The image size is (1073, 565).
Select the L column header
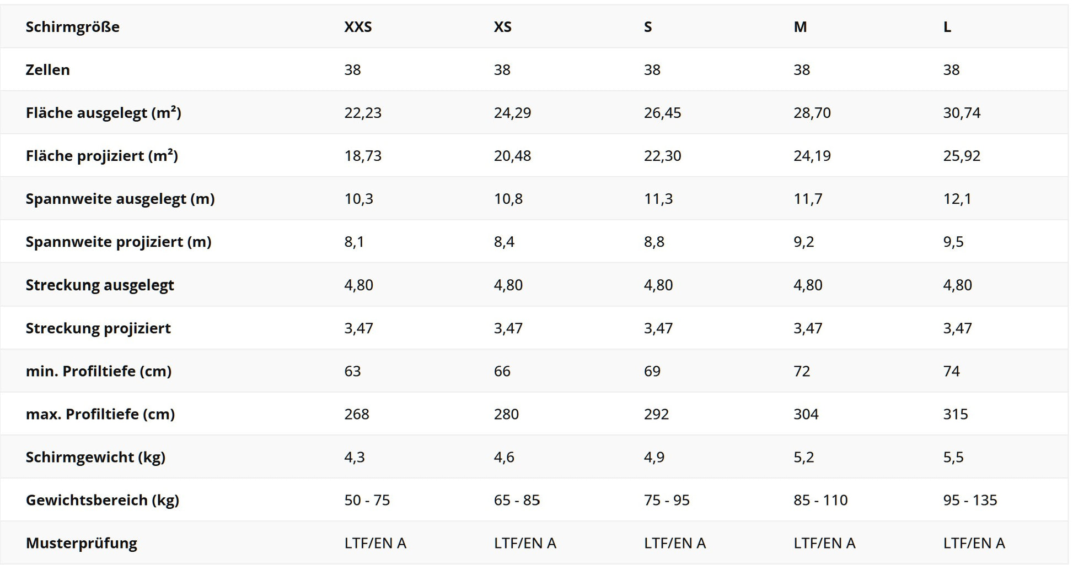pyautogui.click(x=947, y=27)
